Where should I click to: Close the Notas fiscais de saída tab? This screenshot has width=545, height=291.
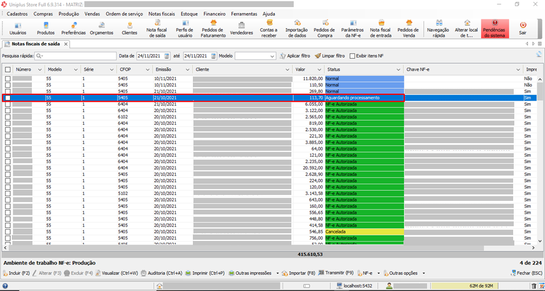click(65, 44)
